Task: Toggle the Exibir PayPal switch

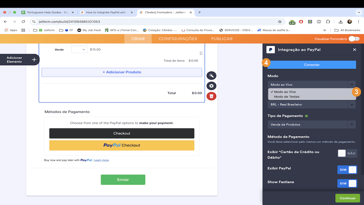Action: tap(347, 170)
